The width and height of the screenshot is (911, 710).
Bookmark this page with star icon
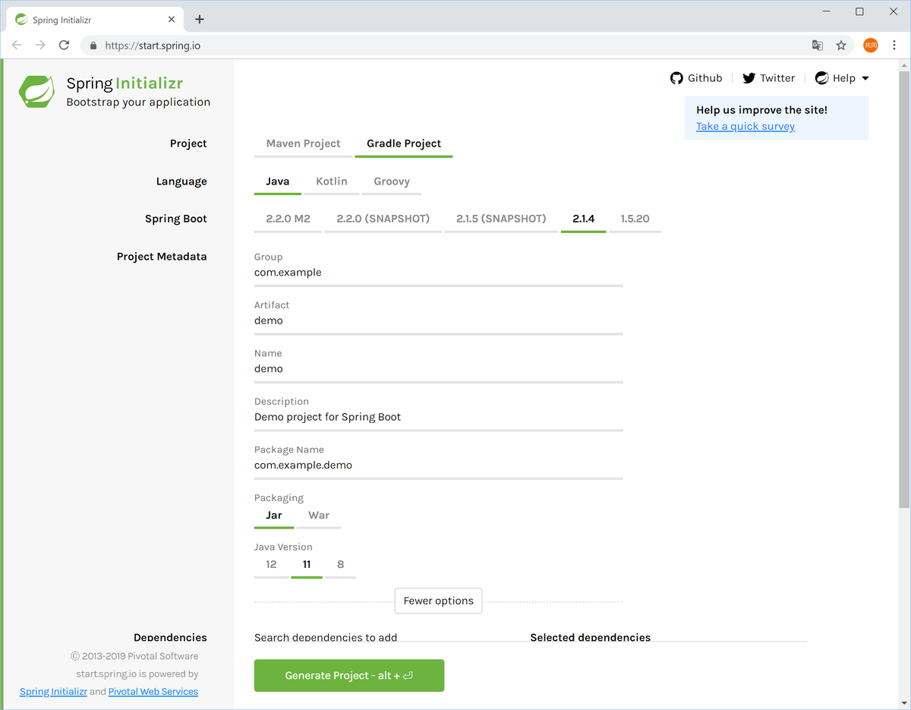(841, 45)
